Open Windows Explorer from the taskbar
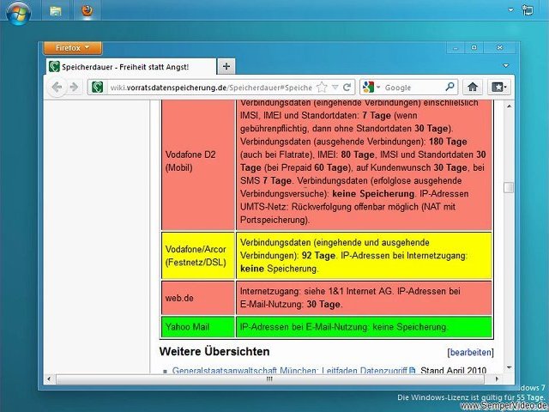Viewport: 549px width, 412px height. click(56, 11)
